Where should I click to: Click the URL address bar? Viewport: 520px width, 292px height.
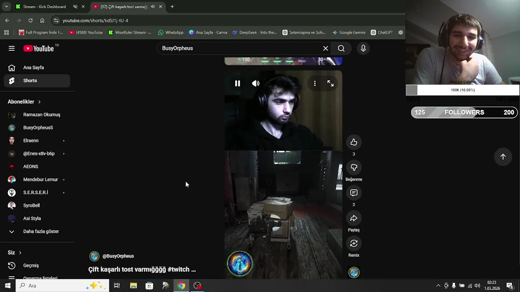pos(227,20)
